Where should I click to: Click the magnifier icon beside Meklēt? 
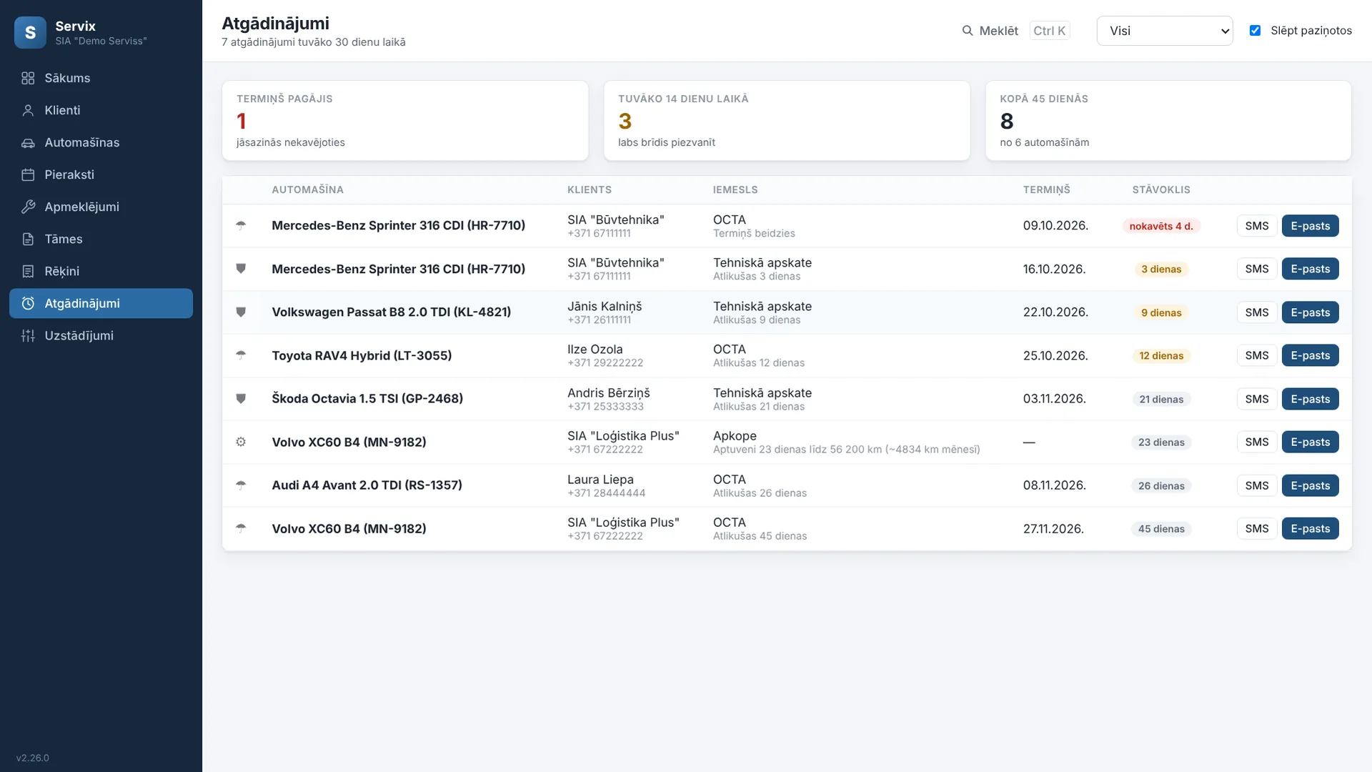pos(968,31)
